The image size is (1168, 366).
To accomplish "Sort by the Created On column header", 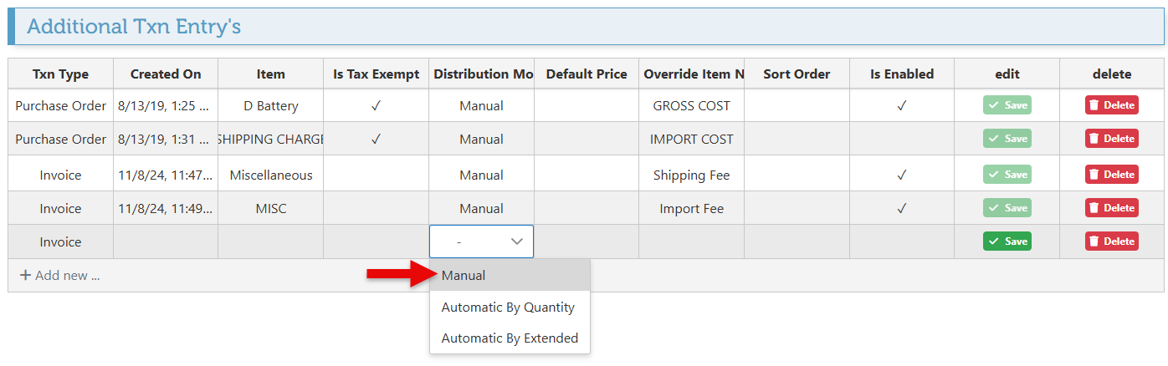I will (x=166, y=74).
